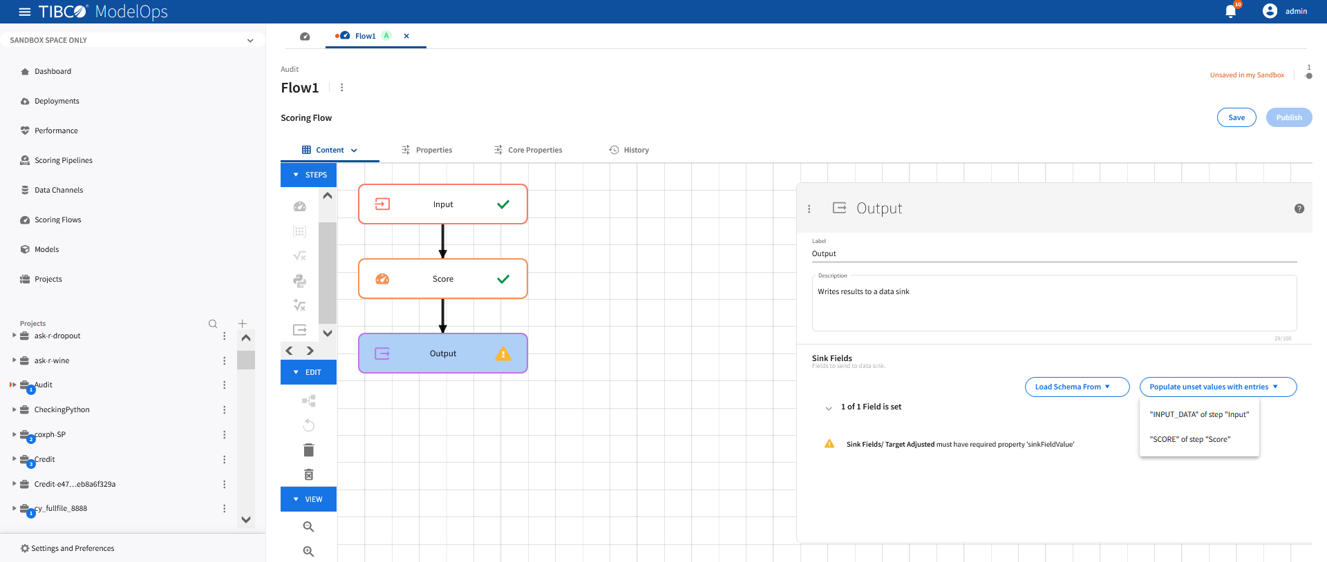
Task: Select the Score node on canvas
Action: [443, 279]
